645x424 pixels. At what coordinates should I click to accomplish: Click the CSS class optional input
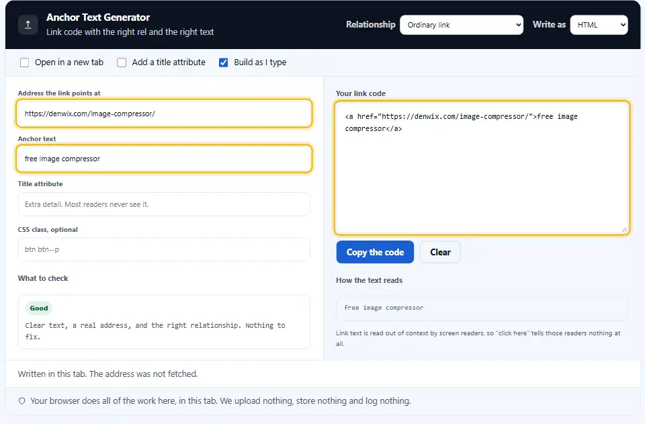164,249
